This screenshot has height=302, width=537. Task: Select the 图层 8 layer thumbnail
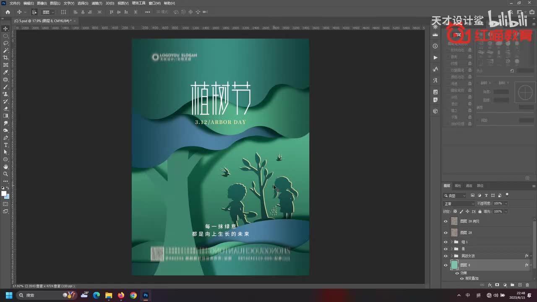pyautogui.click(x=454, y=265)
